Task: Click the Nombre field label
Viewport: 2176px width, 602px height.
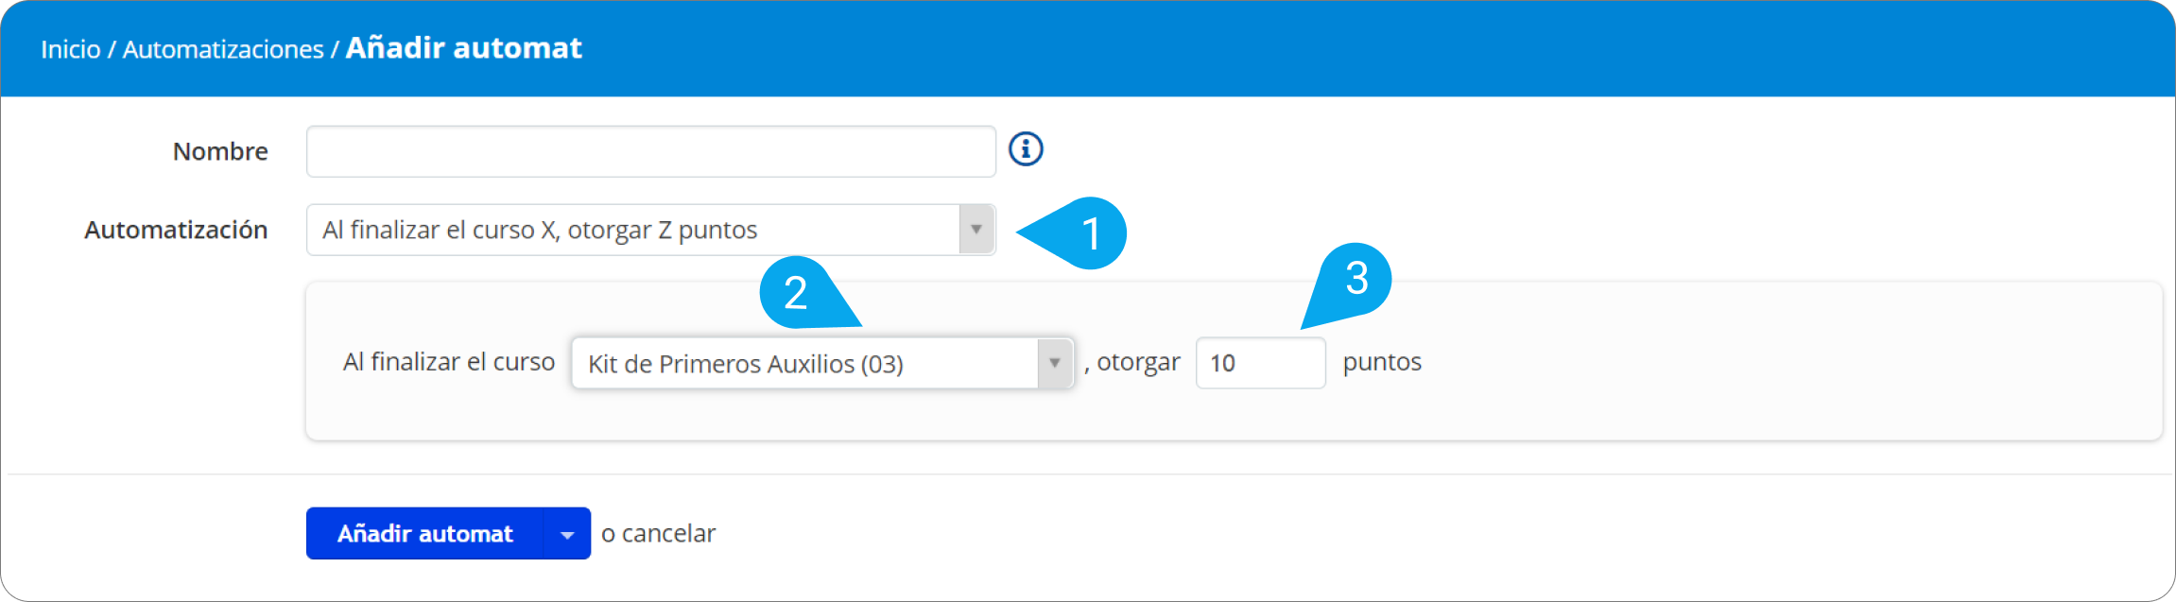Action: [220, 151]
